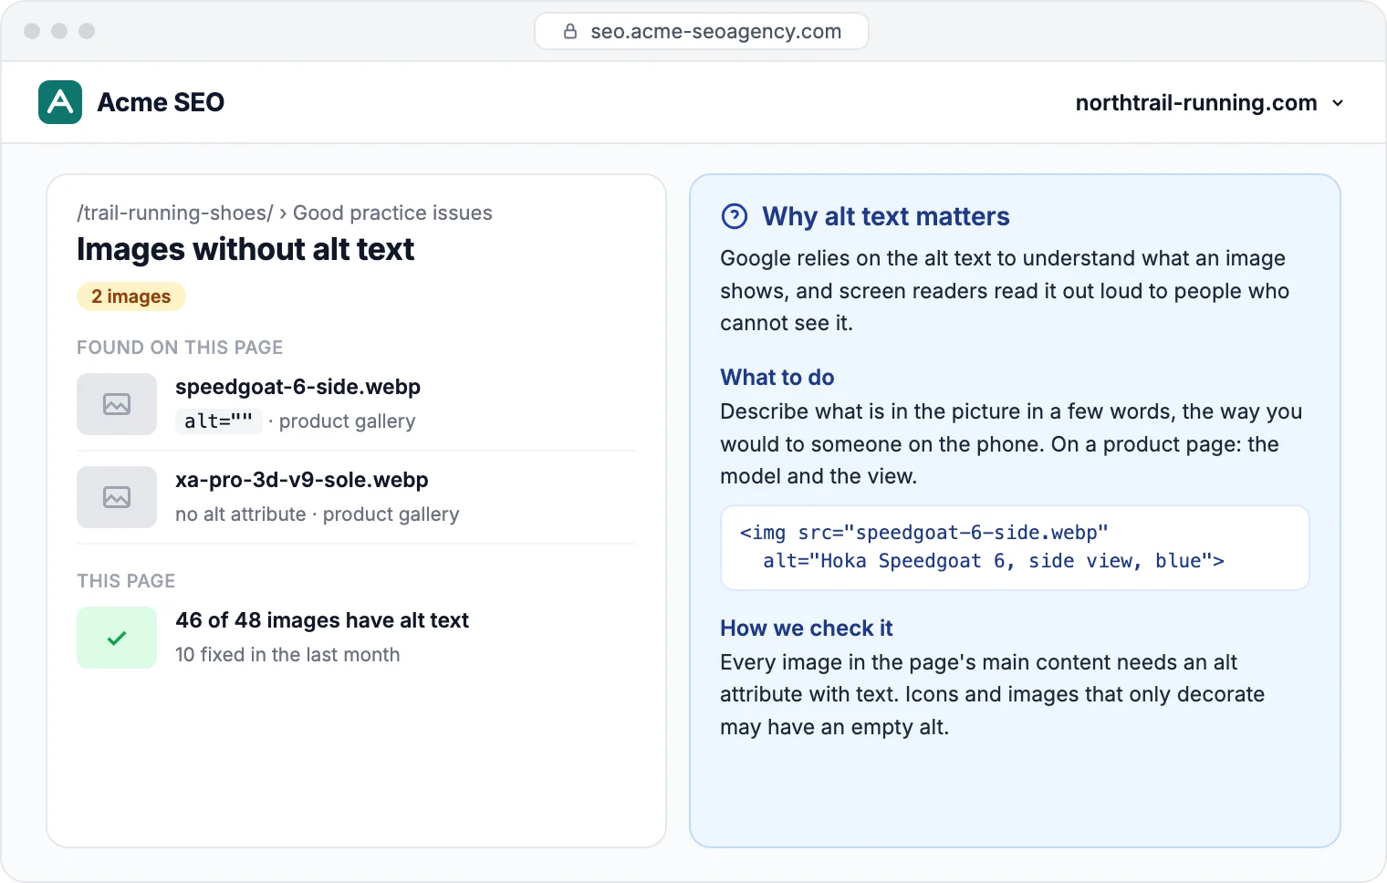Click the Images without alt text title
Screen dimensions: 1387x883
[245, 249]
